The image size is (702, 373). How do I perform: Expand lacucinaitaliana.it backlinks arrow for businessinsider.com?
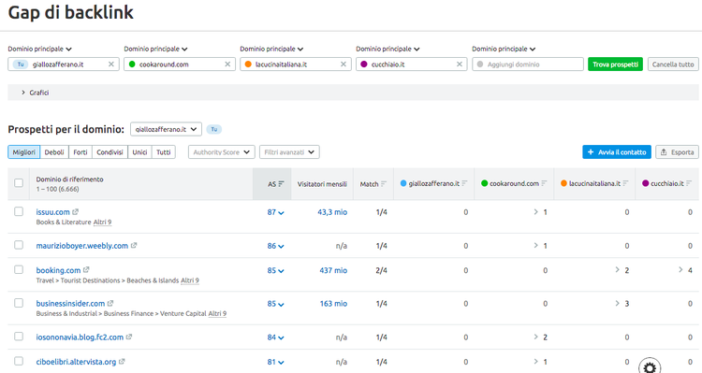point(618,303)
